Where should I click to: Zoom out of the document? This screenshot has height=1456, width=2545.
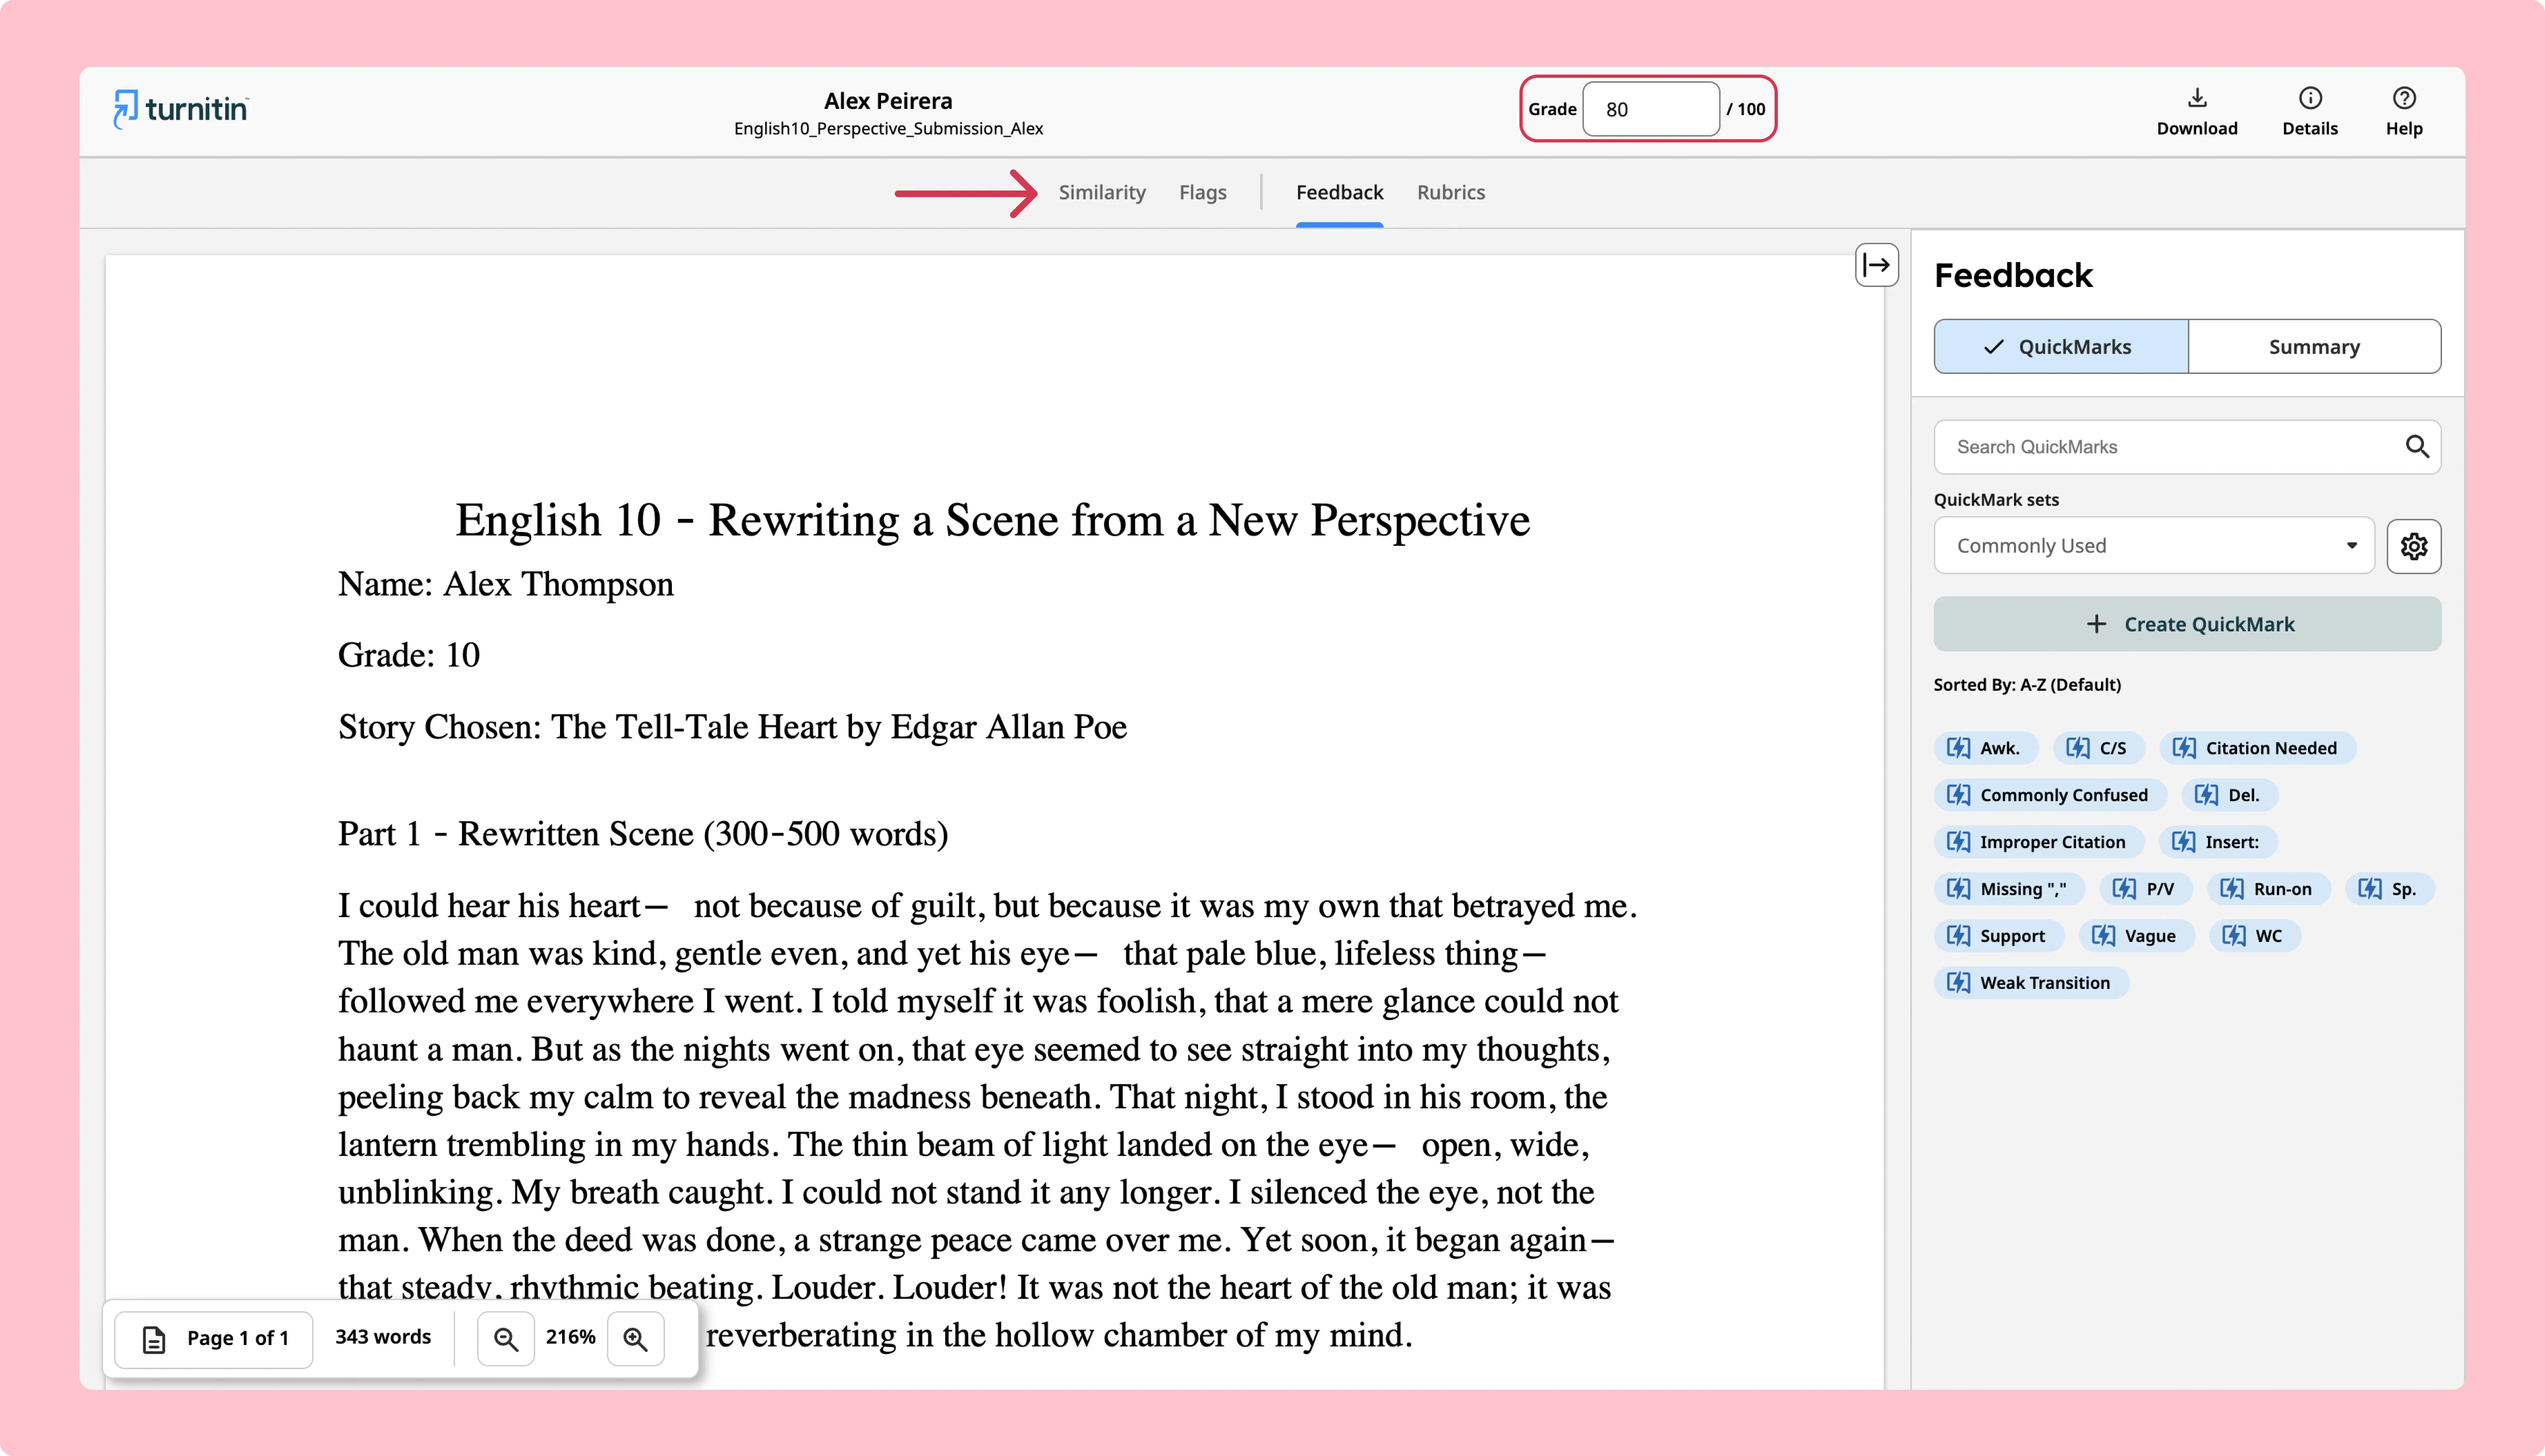[x=506, y=1338]
